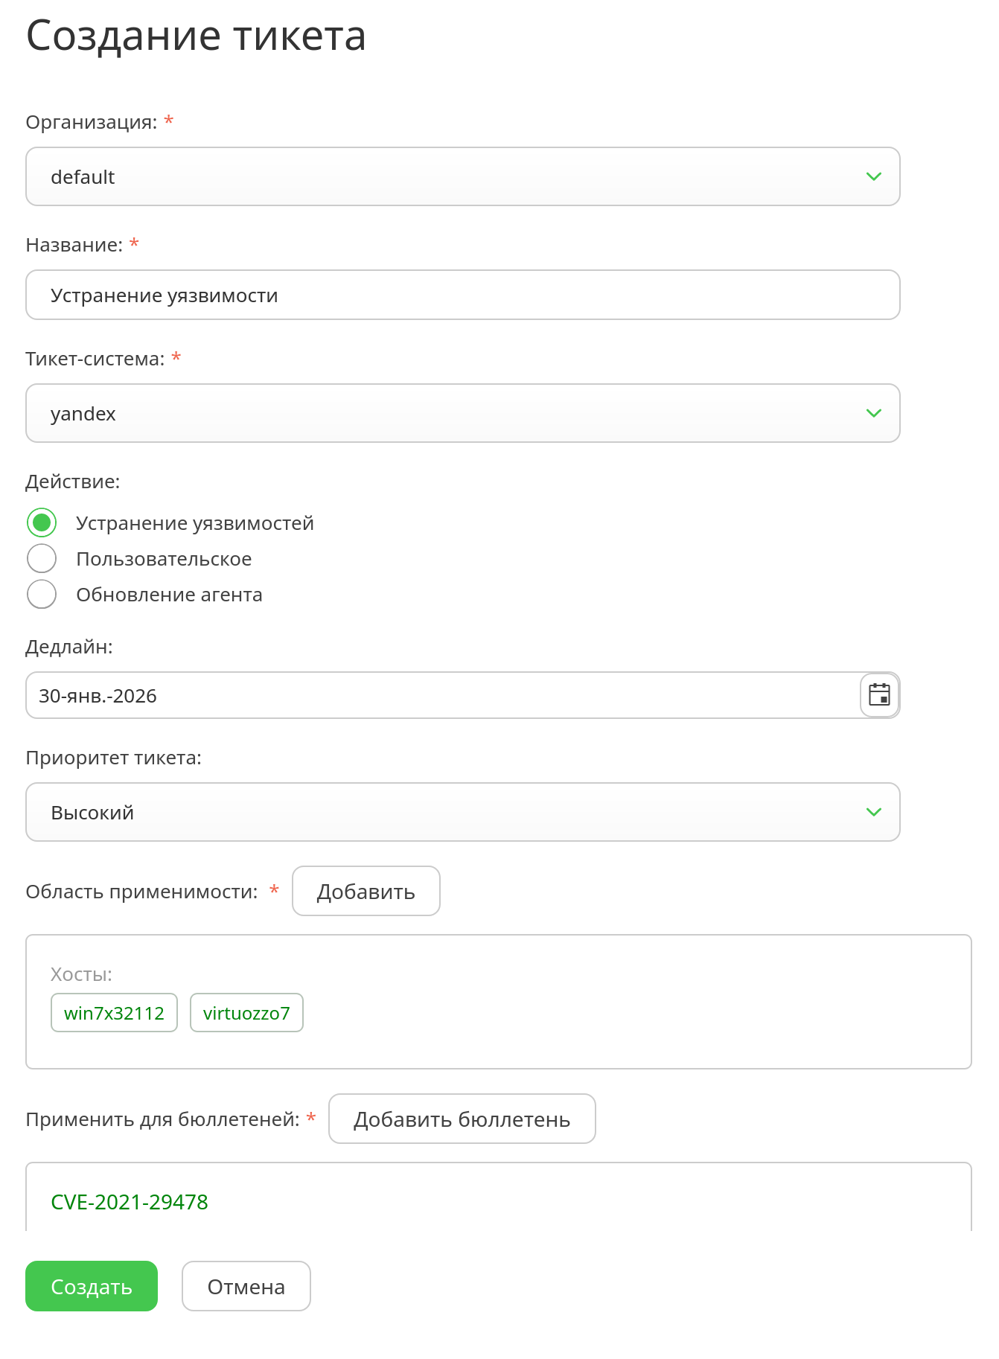Image resolution: width=999 pixels, height=1359 pixels.
Task: Choose the Пользовательское action radio button
Action: coord(42,559)
